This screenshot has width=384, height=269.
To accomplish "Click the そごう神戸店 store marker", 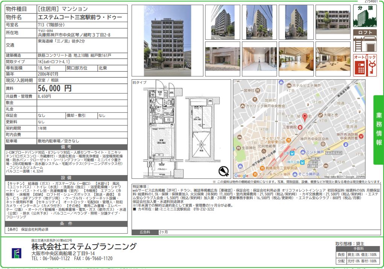I will [x=295, y=174].
